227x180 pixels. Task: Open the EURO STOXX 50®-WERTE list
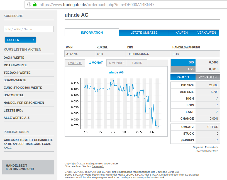(x=23, y=88)
